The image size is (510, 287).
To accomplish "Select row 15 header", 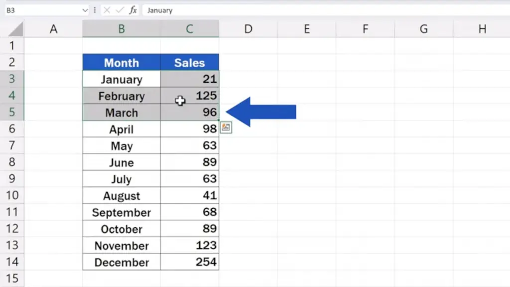I will coord(12,278).
